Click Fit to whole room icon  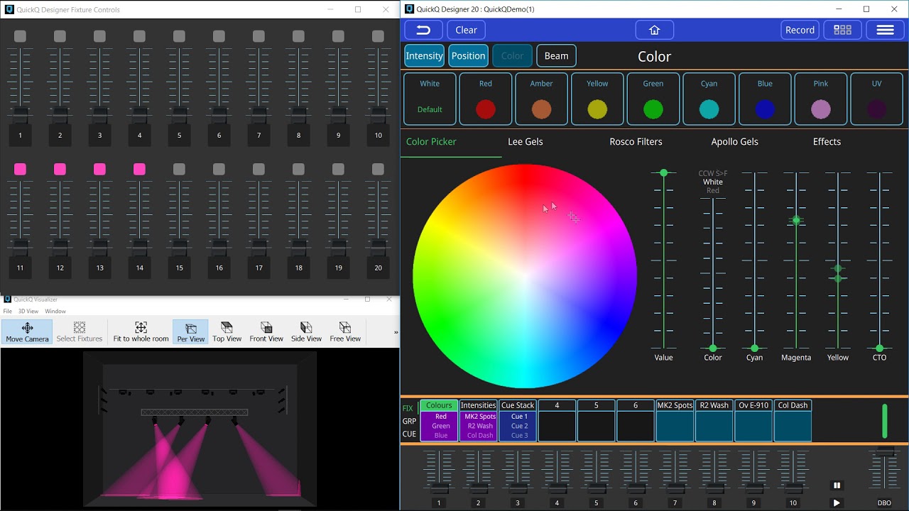pyautogui.click(x=141, y=331)
